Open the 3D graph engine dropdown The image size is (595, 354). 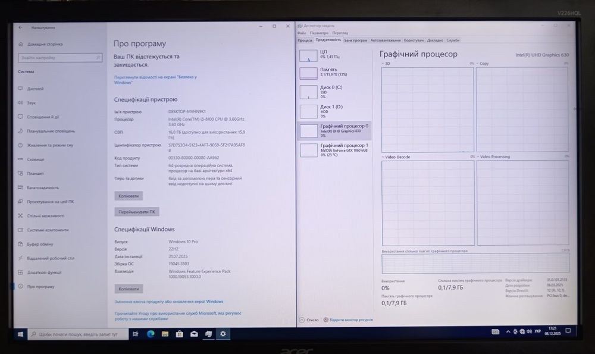[386, 64]
